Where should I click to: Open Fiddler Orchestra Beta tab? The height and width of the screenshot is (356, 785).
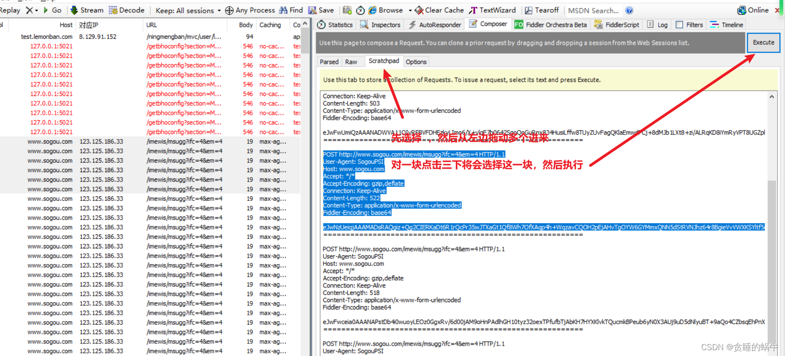click(551, 25)
